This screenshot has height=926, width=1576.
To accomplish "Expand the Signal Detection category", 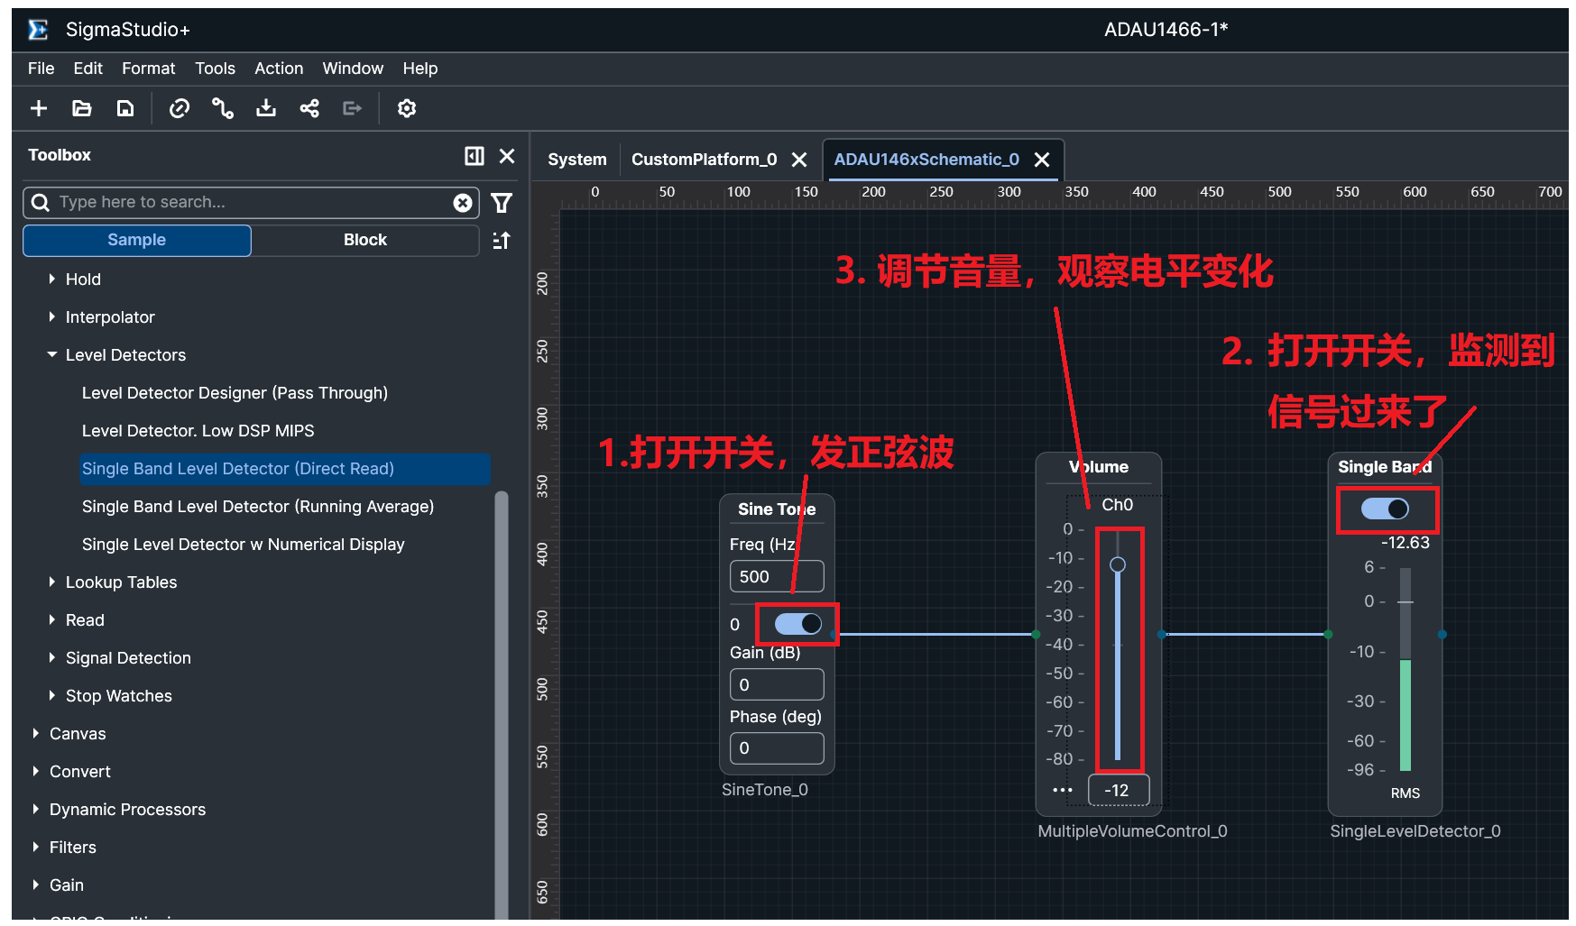I will 51,658.
